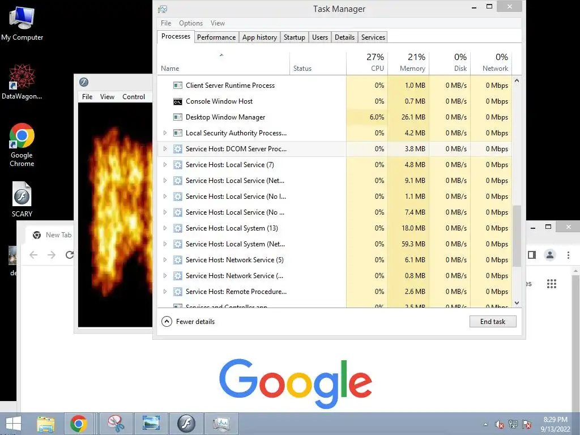Click the Desktop Window Manager row icon
The image size is (580, 435).
coord(177,117)
